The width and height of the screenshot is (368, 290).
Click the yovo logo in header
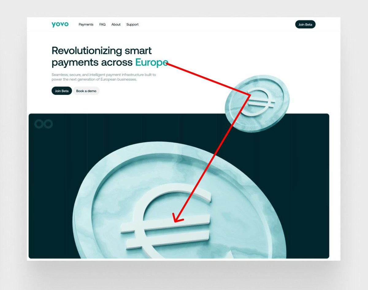pyautogui.click(x=60, y=24)
